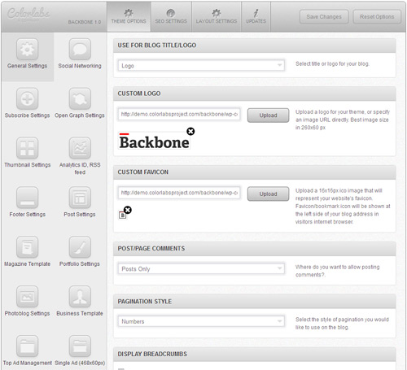Click the Business Template label
The image size is (407, 370).
pyautogui.click(x=80, y=313)
